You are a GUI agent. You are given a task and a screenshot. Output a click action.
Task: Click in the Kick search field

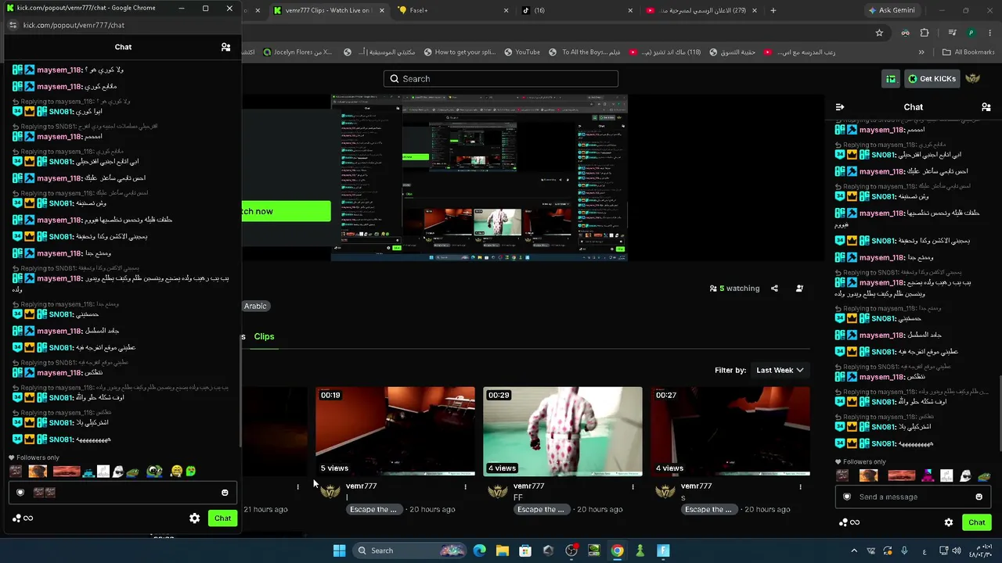tap(501, 79)
